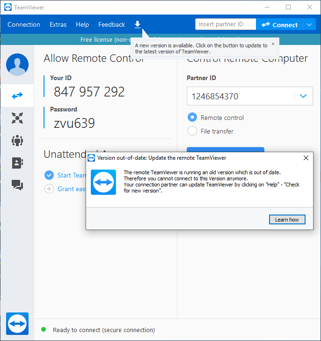Open the Connection menu
Image resolution: width=321 pixels, height=341 pixels.
click(x=24, y=24)
